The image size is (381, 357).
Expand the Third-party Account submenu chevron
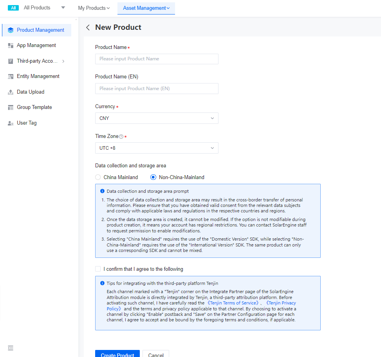(x=63, y=61)
